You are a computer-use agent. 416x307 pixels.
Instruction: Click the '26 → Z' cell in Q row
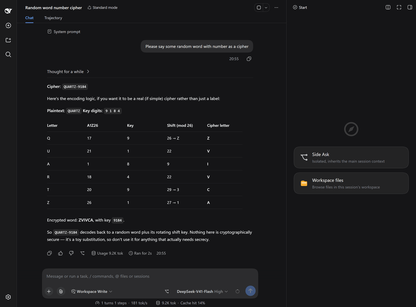pyautogui.click(x=173, y=138)
